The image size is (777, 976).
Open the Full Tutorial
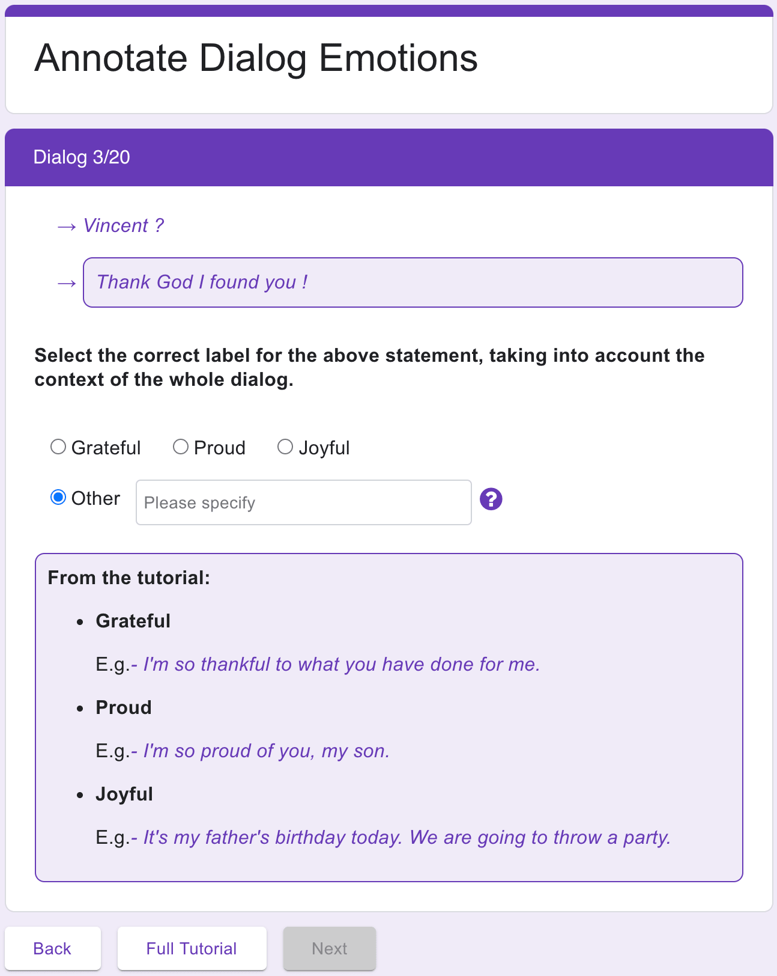192,948
